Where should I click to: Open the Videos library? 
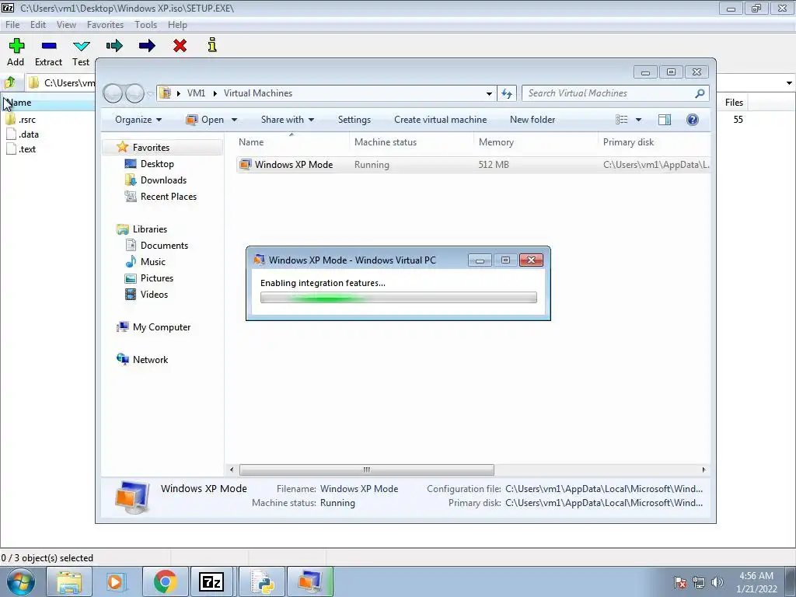154,295
